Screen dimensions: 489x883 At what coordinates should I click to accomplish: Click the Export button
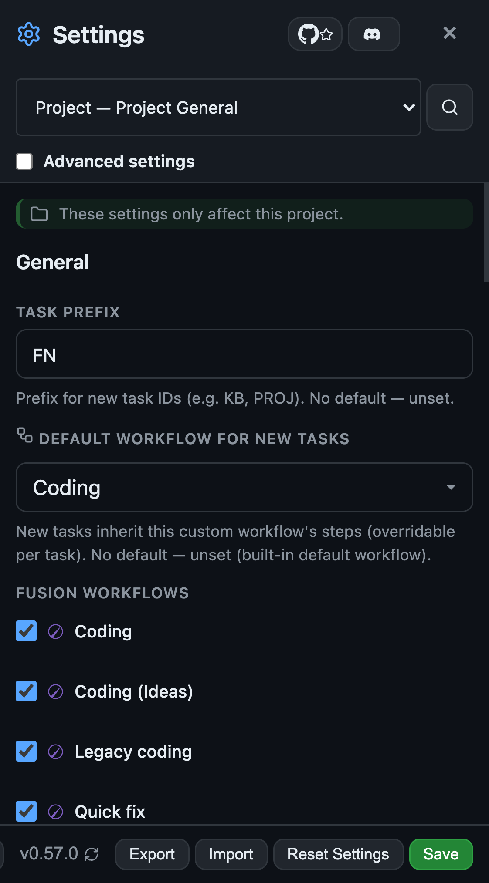click(x=152, y=854)
